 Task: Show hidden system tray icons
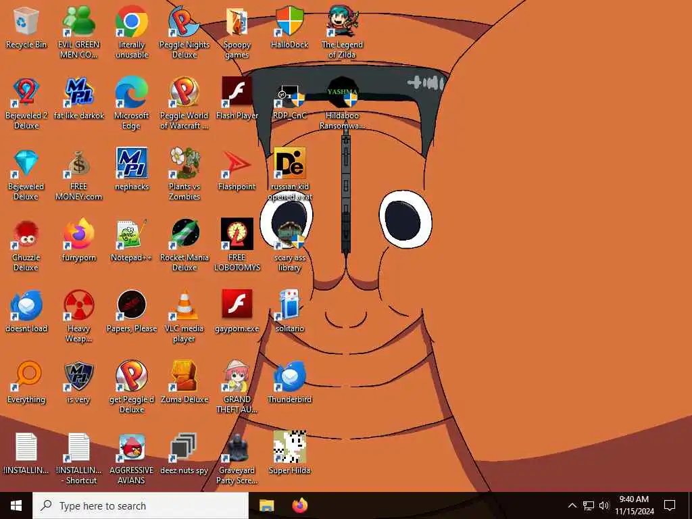pyautogui.click(x=572, y=505)
